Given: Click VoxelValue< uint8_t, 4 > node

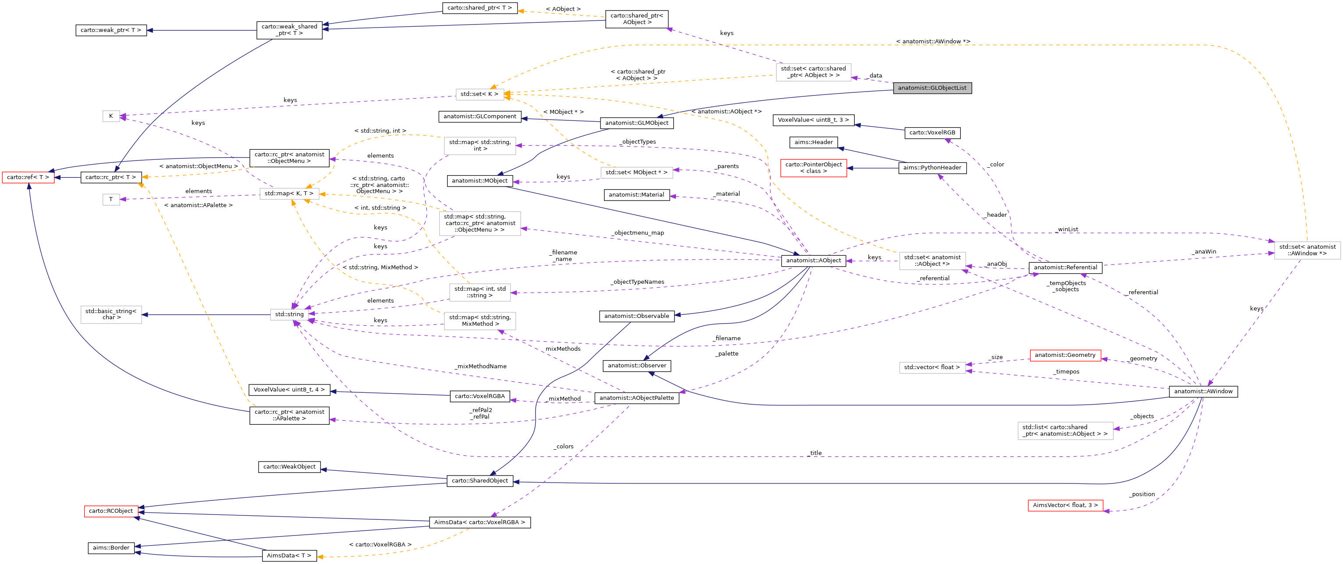Looking at the screenshot, I should [289, 390].
